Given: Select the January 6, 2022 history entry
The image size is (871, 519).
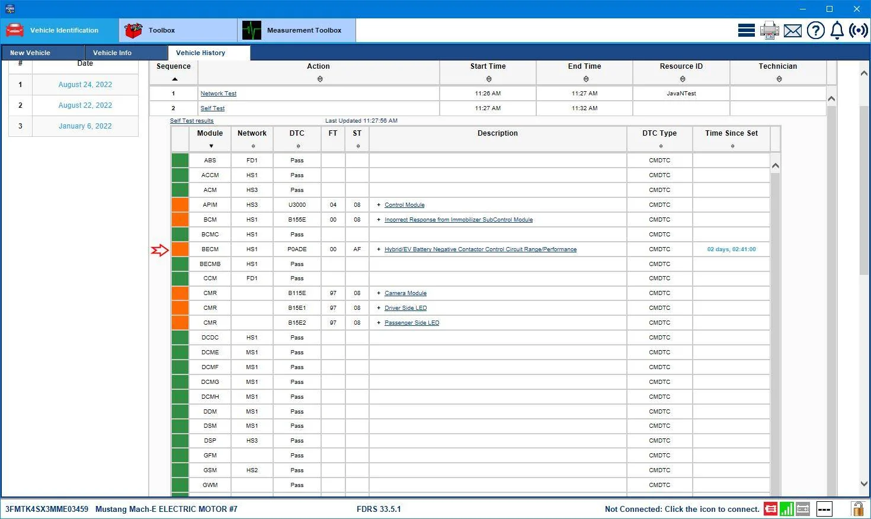Looking at the screenshot, I should (x=85, y=126).
